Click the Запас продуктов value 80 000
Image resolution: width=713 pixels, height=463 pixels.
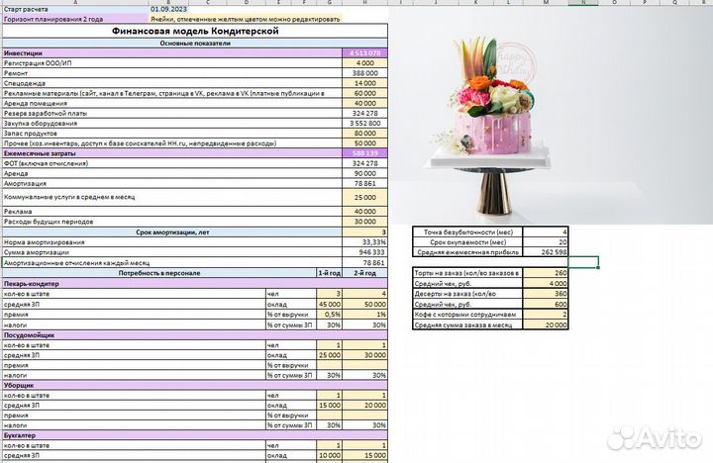click(x=365, y=133)
